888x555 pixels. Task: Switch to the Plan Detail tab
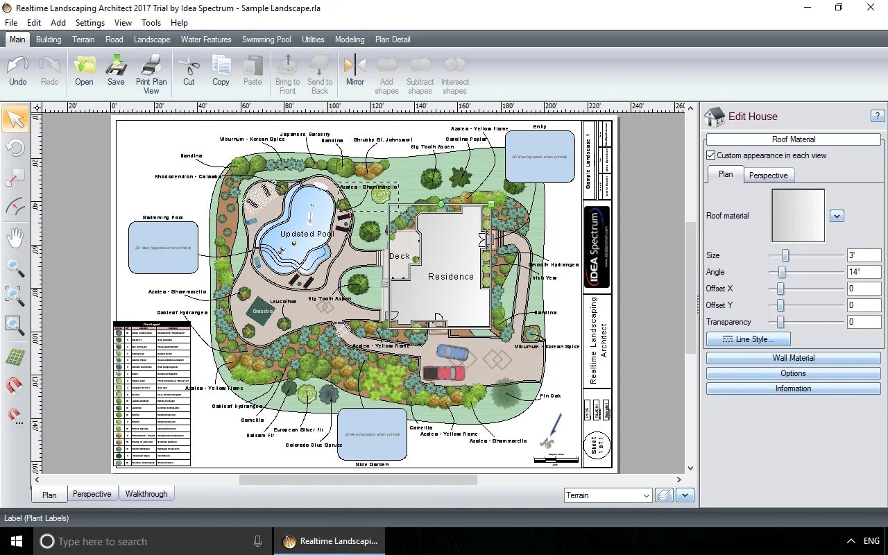click(393, 40)
